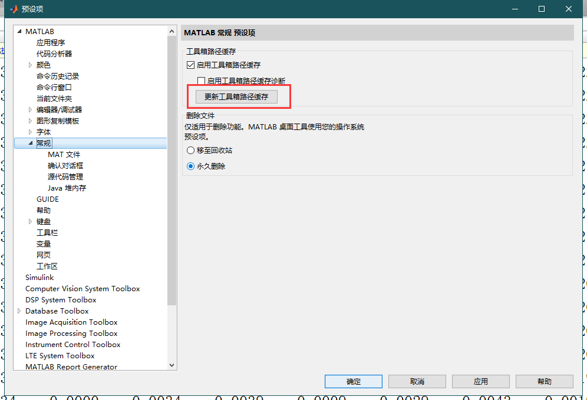Close the 预设项 window
587x400 pixels.
coord(569,9)
